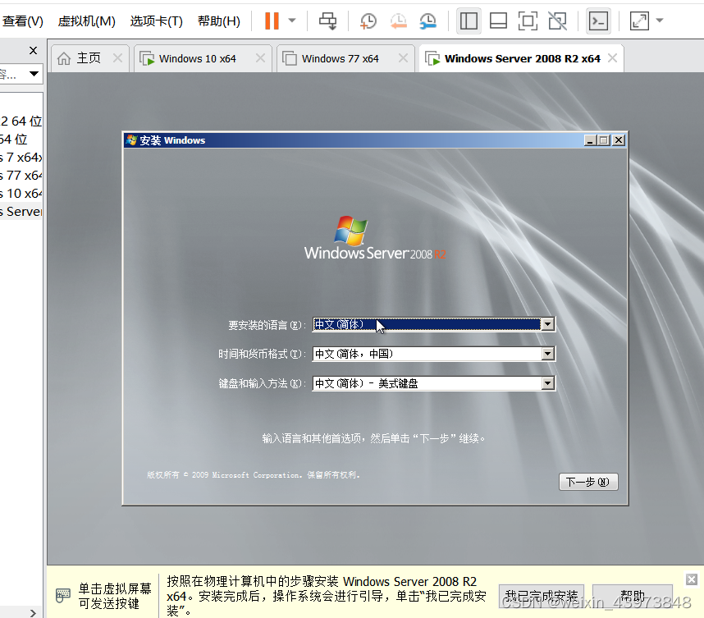
Task: Expand the 键盘和输入方法 dropdown arrow
Action: [x=547, y=383]
